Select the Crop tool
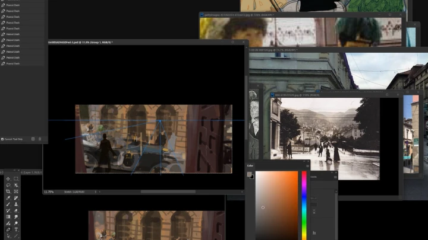The width and height of the screenshot is (428, 240). click(x=8, y=191)
